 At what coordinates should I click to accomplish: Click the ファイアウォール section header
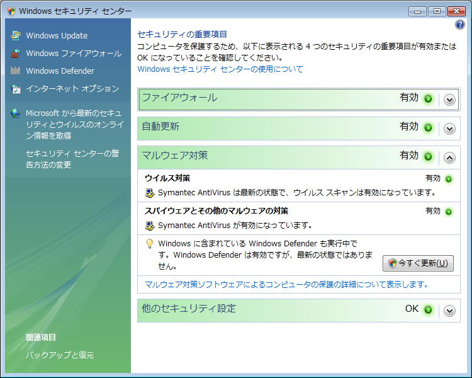tap(299, 100)
